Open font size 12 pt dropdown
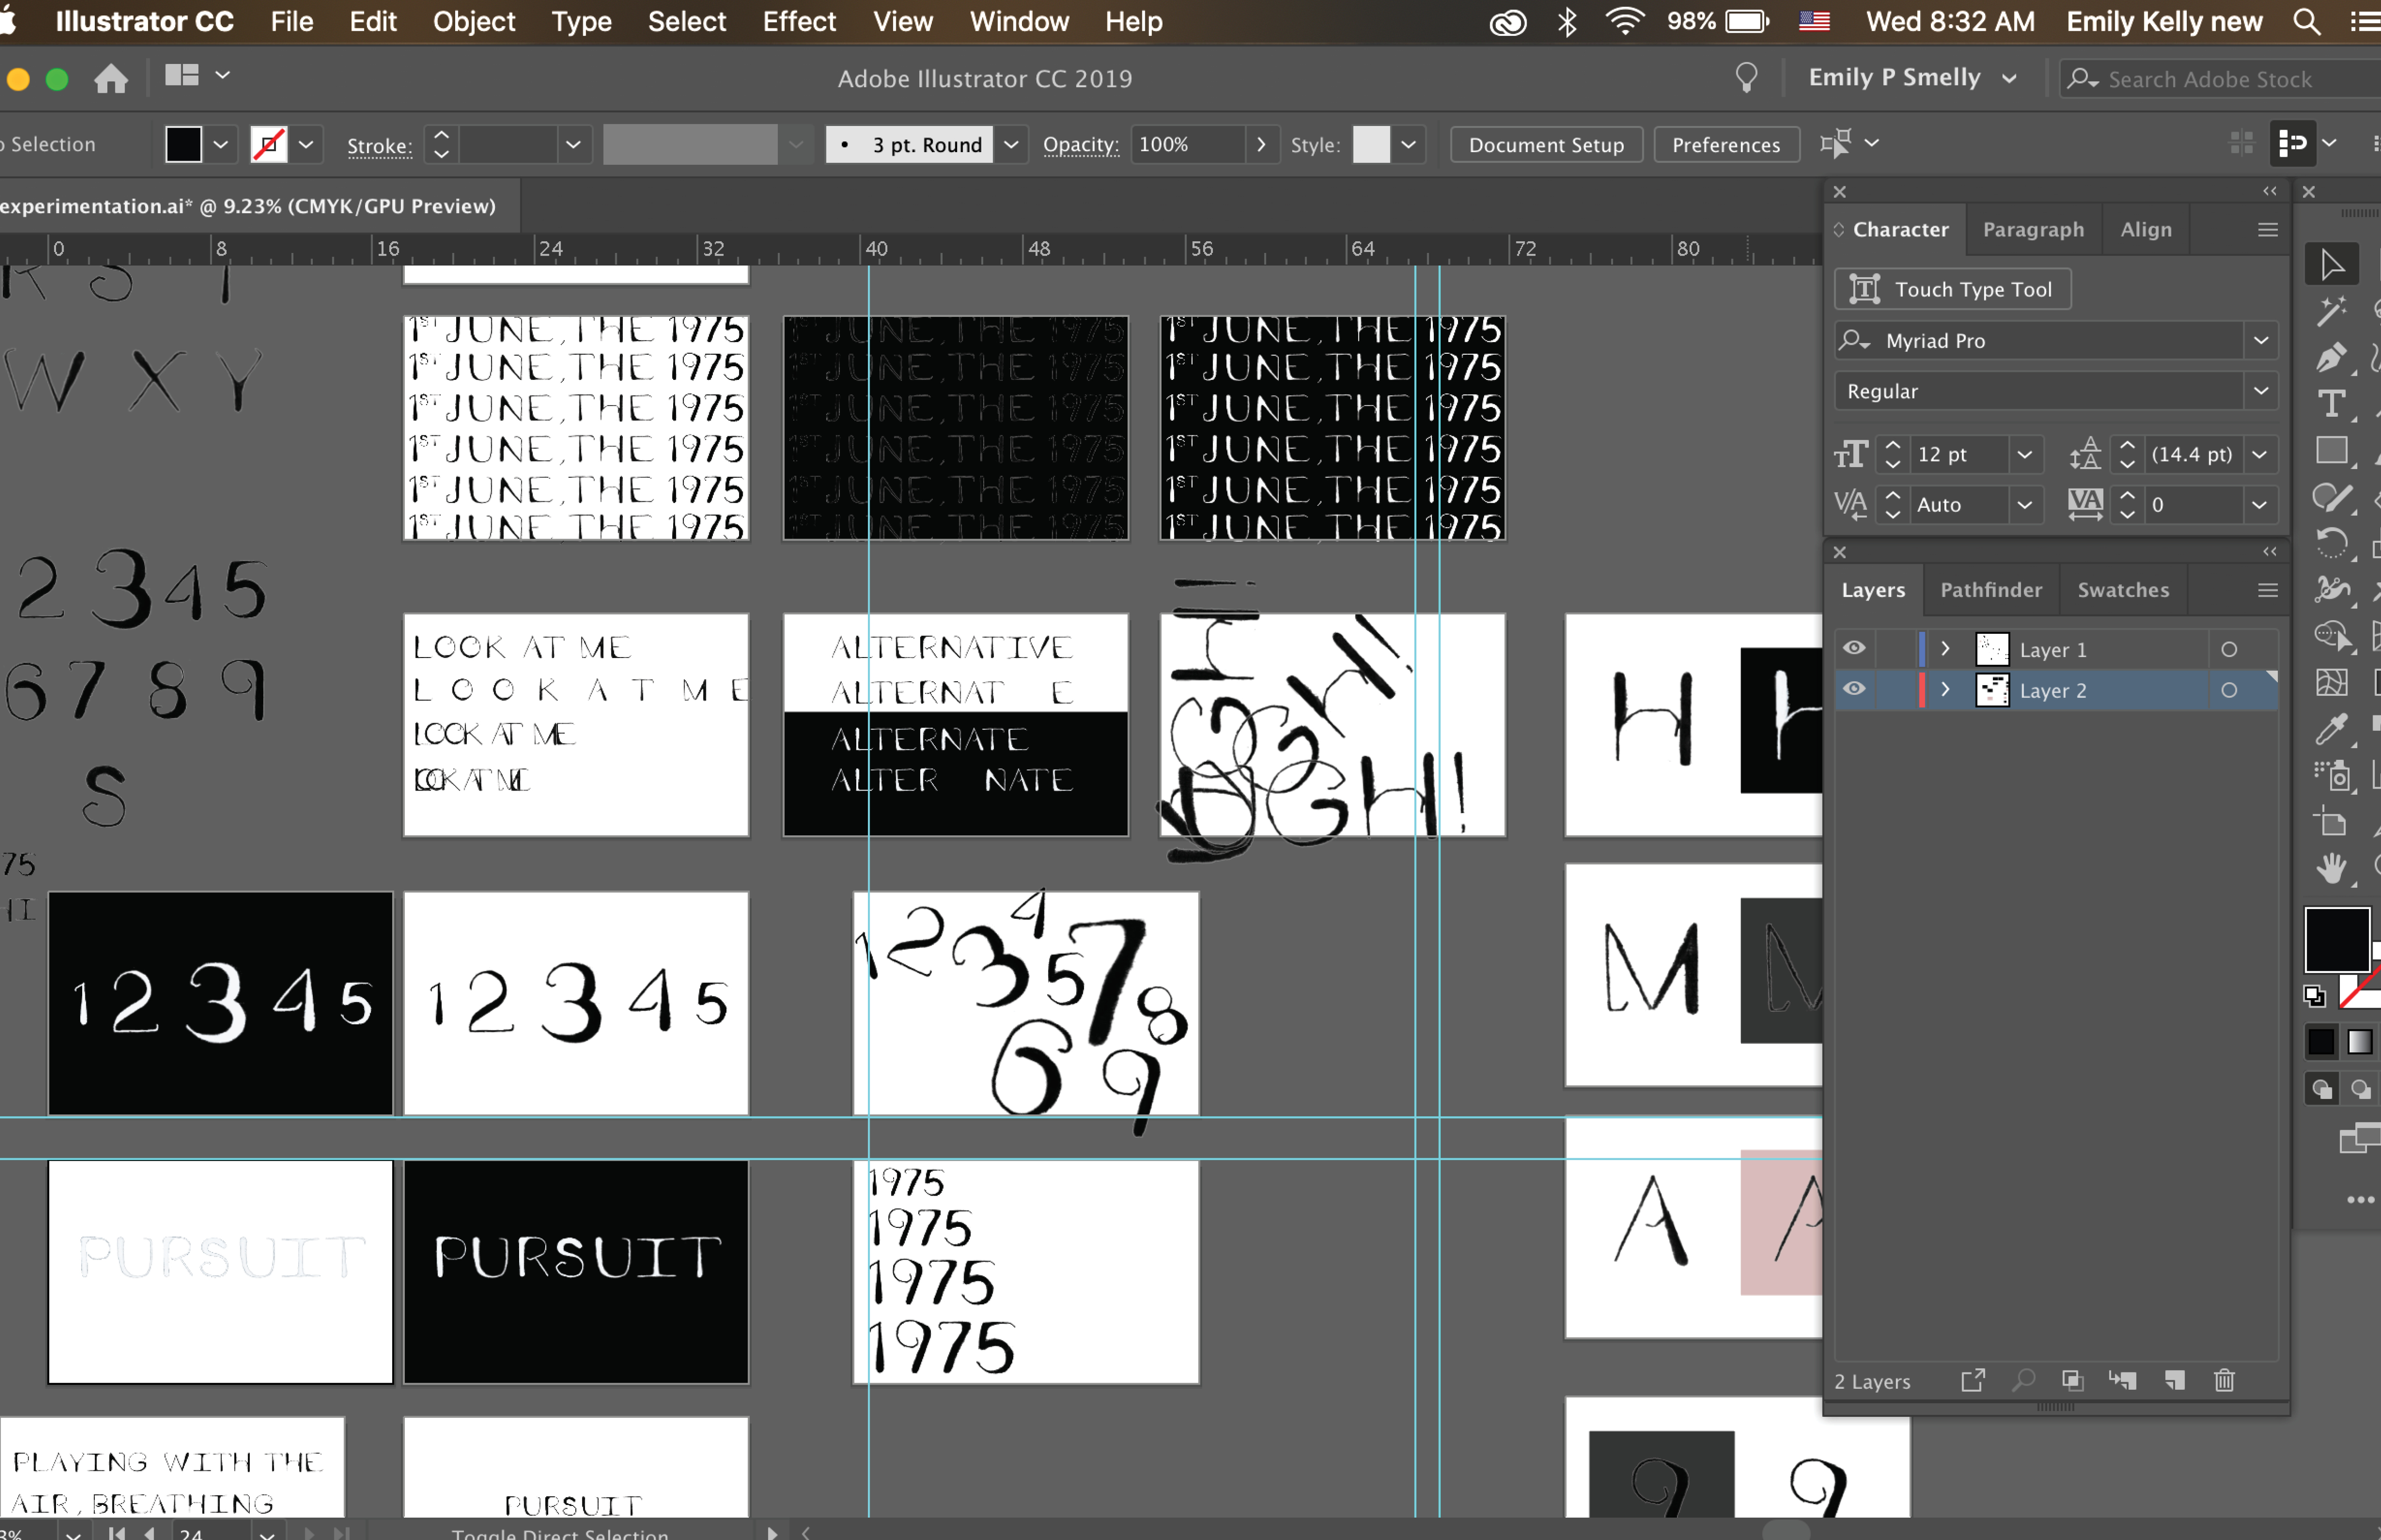The height and width of the screenshot is (1540, 2381). pos(2025,454)
